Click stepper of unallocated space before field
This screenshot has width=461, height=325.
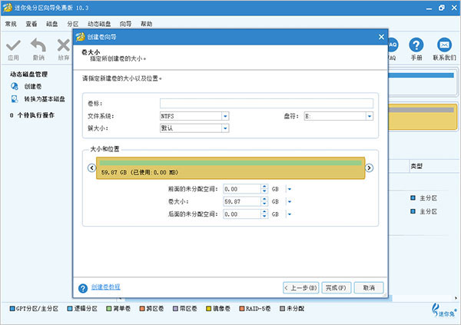(x=264, y=189)
